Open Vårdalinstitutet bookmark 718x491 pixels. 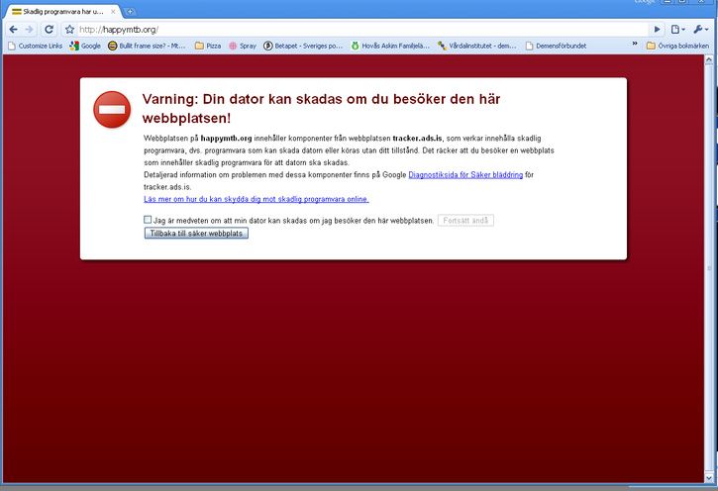[476, 46]
